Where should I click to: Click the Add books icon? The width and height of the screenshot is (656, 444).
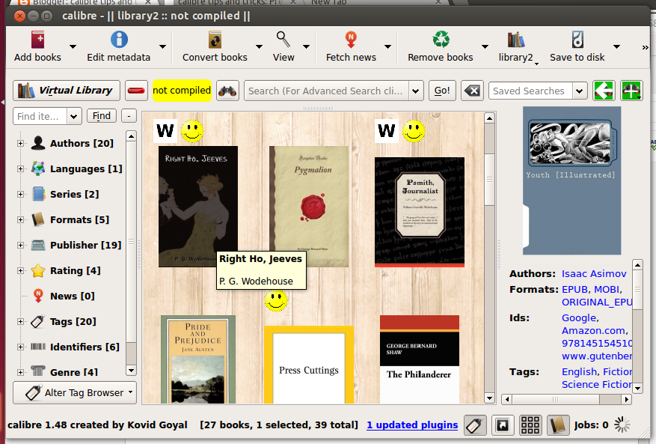pos(37,40)
